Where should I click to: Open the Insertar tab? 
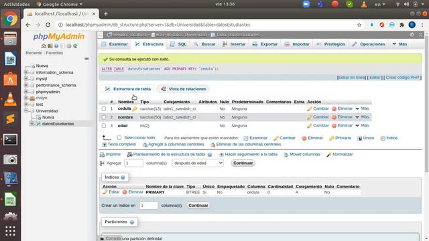pyautogui.click(x=234, y=44)
